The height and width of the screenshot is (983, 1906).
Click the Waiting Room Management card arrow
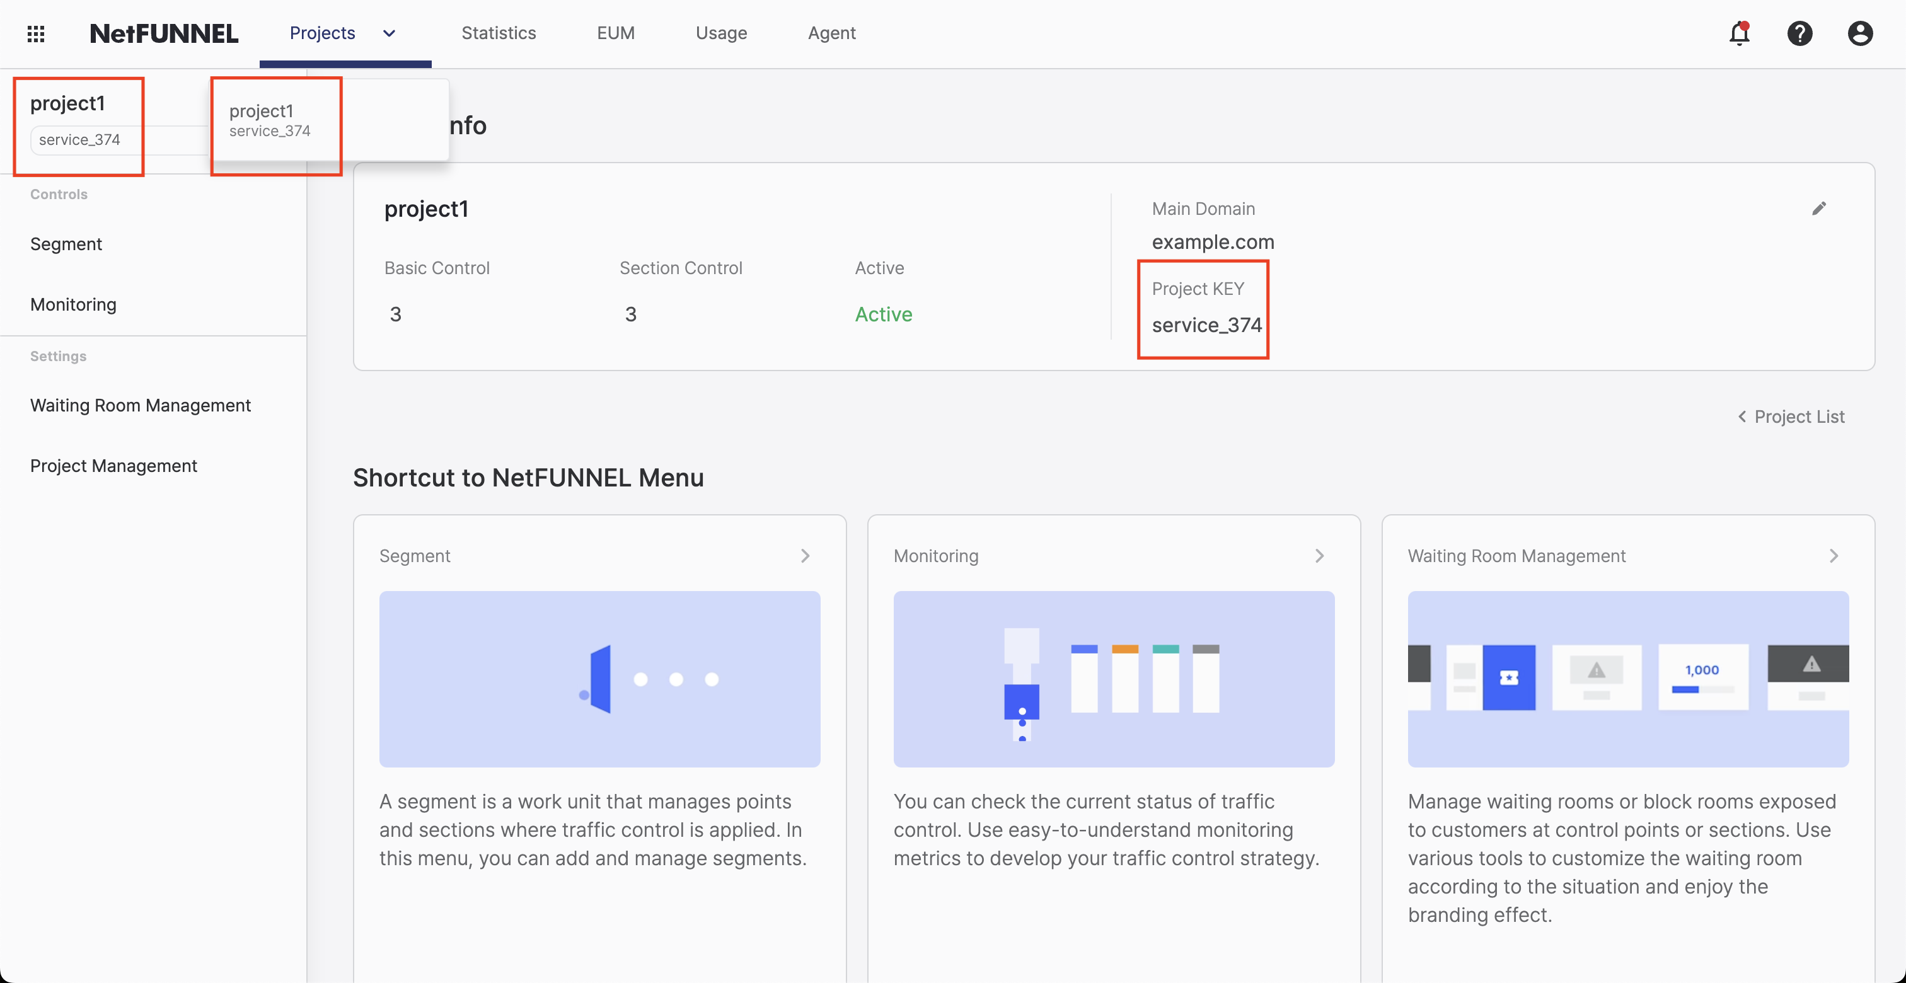tap(1834, 556)
